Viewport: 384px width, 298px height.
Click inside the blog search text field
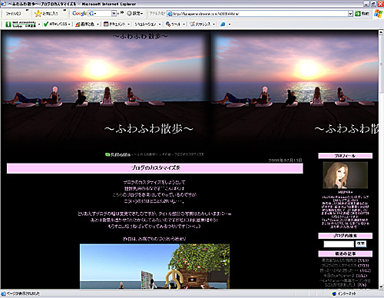tap(339, 244)
